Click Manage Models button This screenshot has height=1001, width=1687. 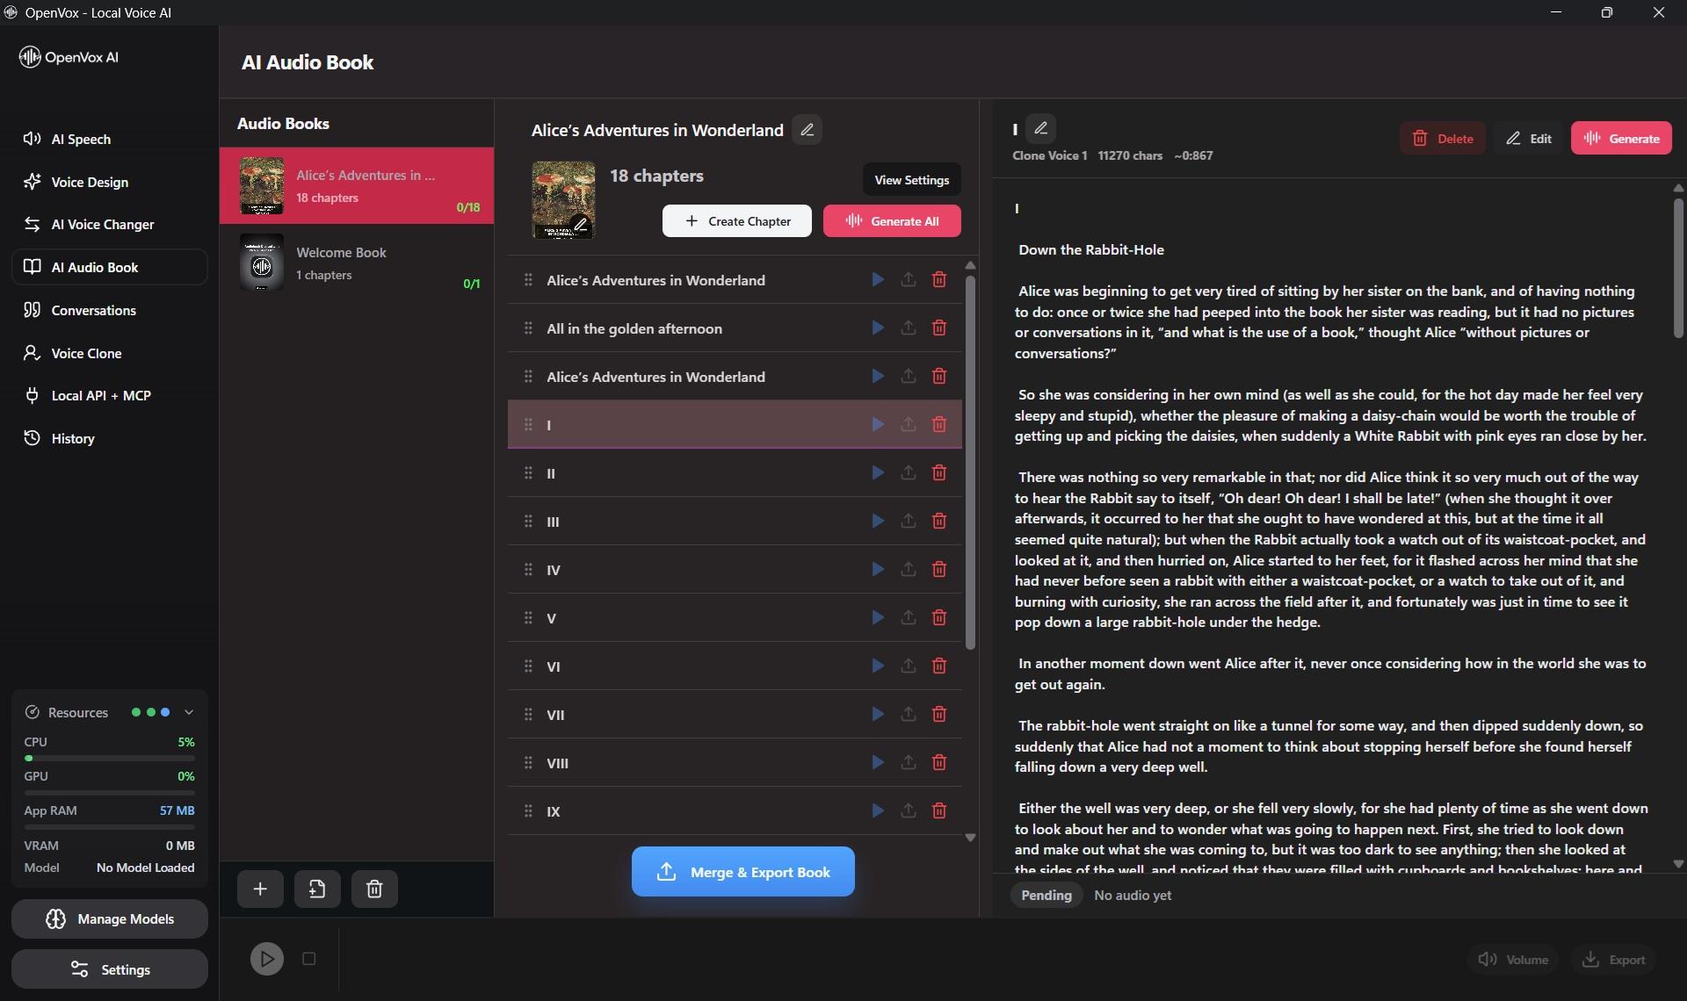[x=110, y=918]
